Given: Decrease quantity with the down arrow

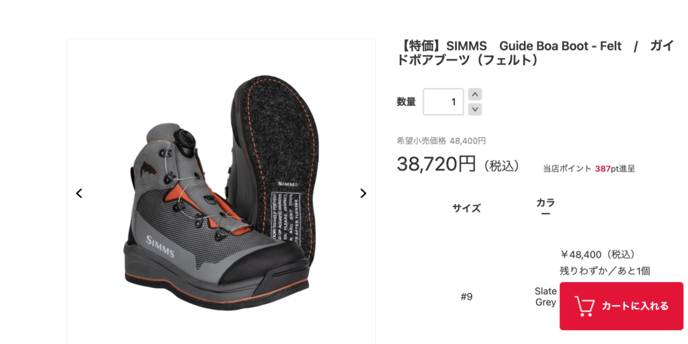Looking at the screenshot, I should [475, 110].
